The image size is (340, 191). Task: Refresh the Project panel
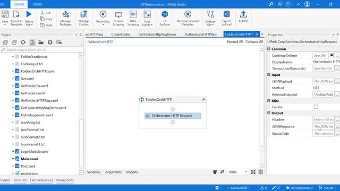(23, 42)
